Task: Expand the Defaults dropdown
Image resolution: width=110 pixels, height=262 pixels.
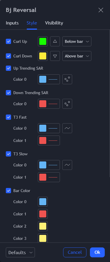Action: (20, 252)
